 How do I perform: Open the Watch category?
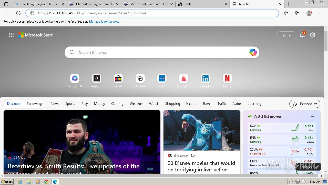[154, 104]
